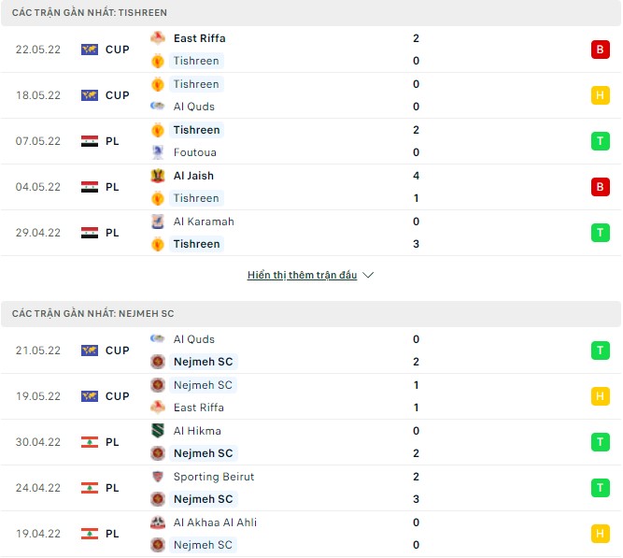623x558 pixels.
Task: Click the East Riffa crest on 22.05.22
Action: coord(158,38)
